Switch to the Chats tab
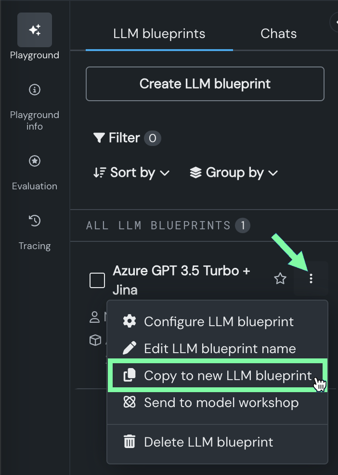 pos(278,34)
